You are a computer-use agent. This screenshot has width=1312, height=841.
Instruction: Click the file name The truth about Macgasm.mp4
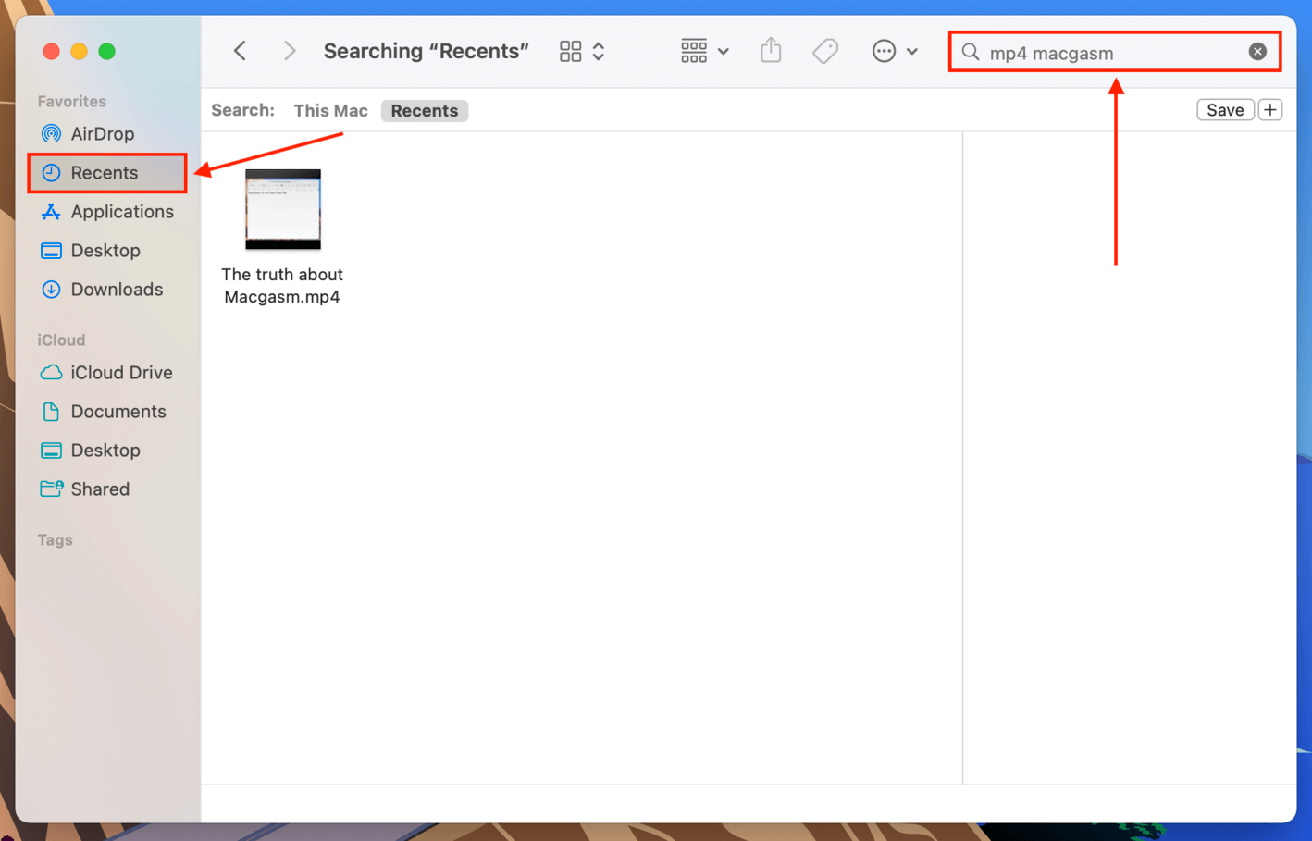tap(282, 286)
